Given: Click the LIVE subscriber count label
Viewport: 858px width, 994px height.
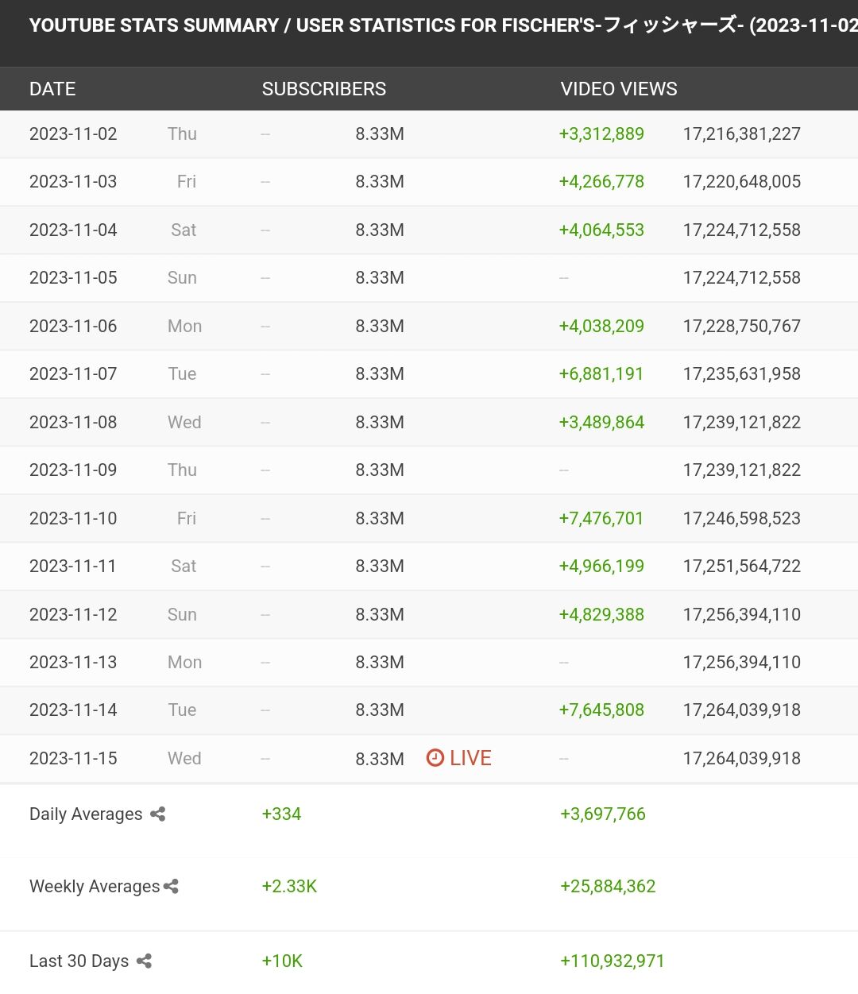Looking at the screenshot, I should pos(470,758).
